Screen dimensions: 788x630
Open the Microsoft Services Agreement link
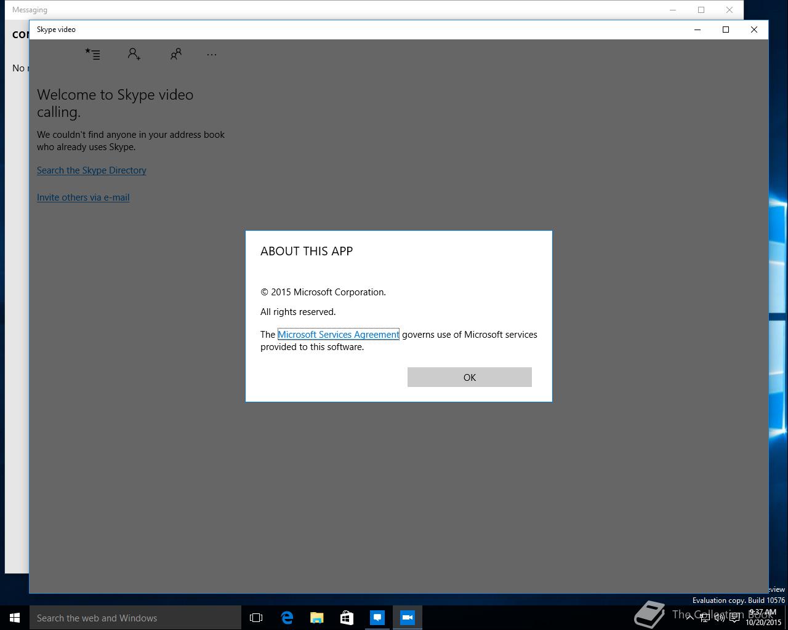click(339, 335)
